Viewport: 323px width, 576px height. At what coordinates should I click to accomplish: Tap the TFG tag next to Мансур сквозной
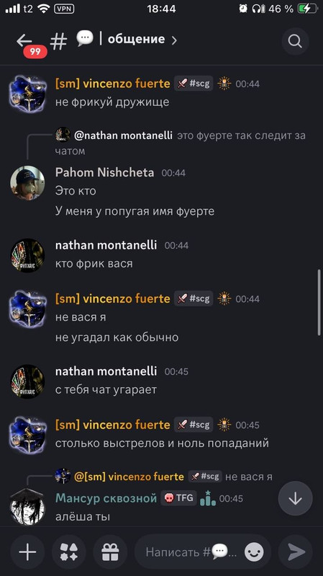[179, 498]
